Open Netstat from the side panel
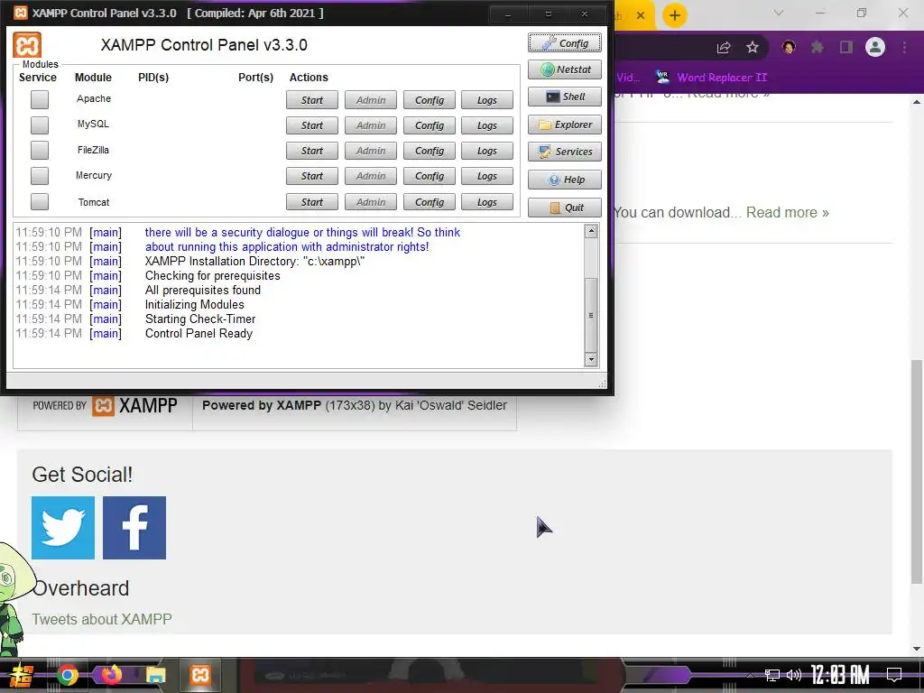The height and width of the screenshot is (693, 924). [565, 69]
